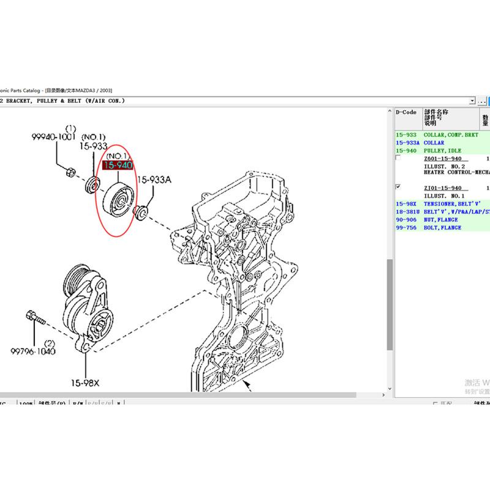Viewport: 490px width, 490px height.
Task: Click the diagram horizontal scrollbar right arrow
Action: [x=383, y=395]
